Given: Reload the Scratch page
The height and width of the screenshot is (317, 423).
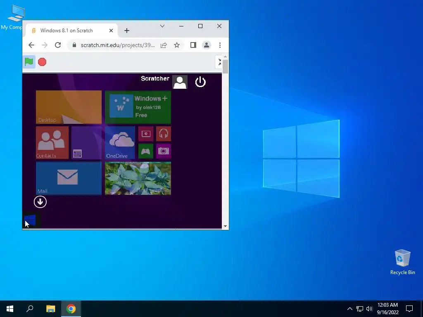Looking at the screenshot, I should pyautogui.click(x=58, y=45).
